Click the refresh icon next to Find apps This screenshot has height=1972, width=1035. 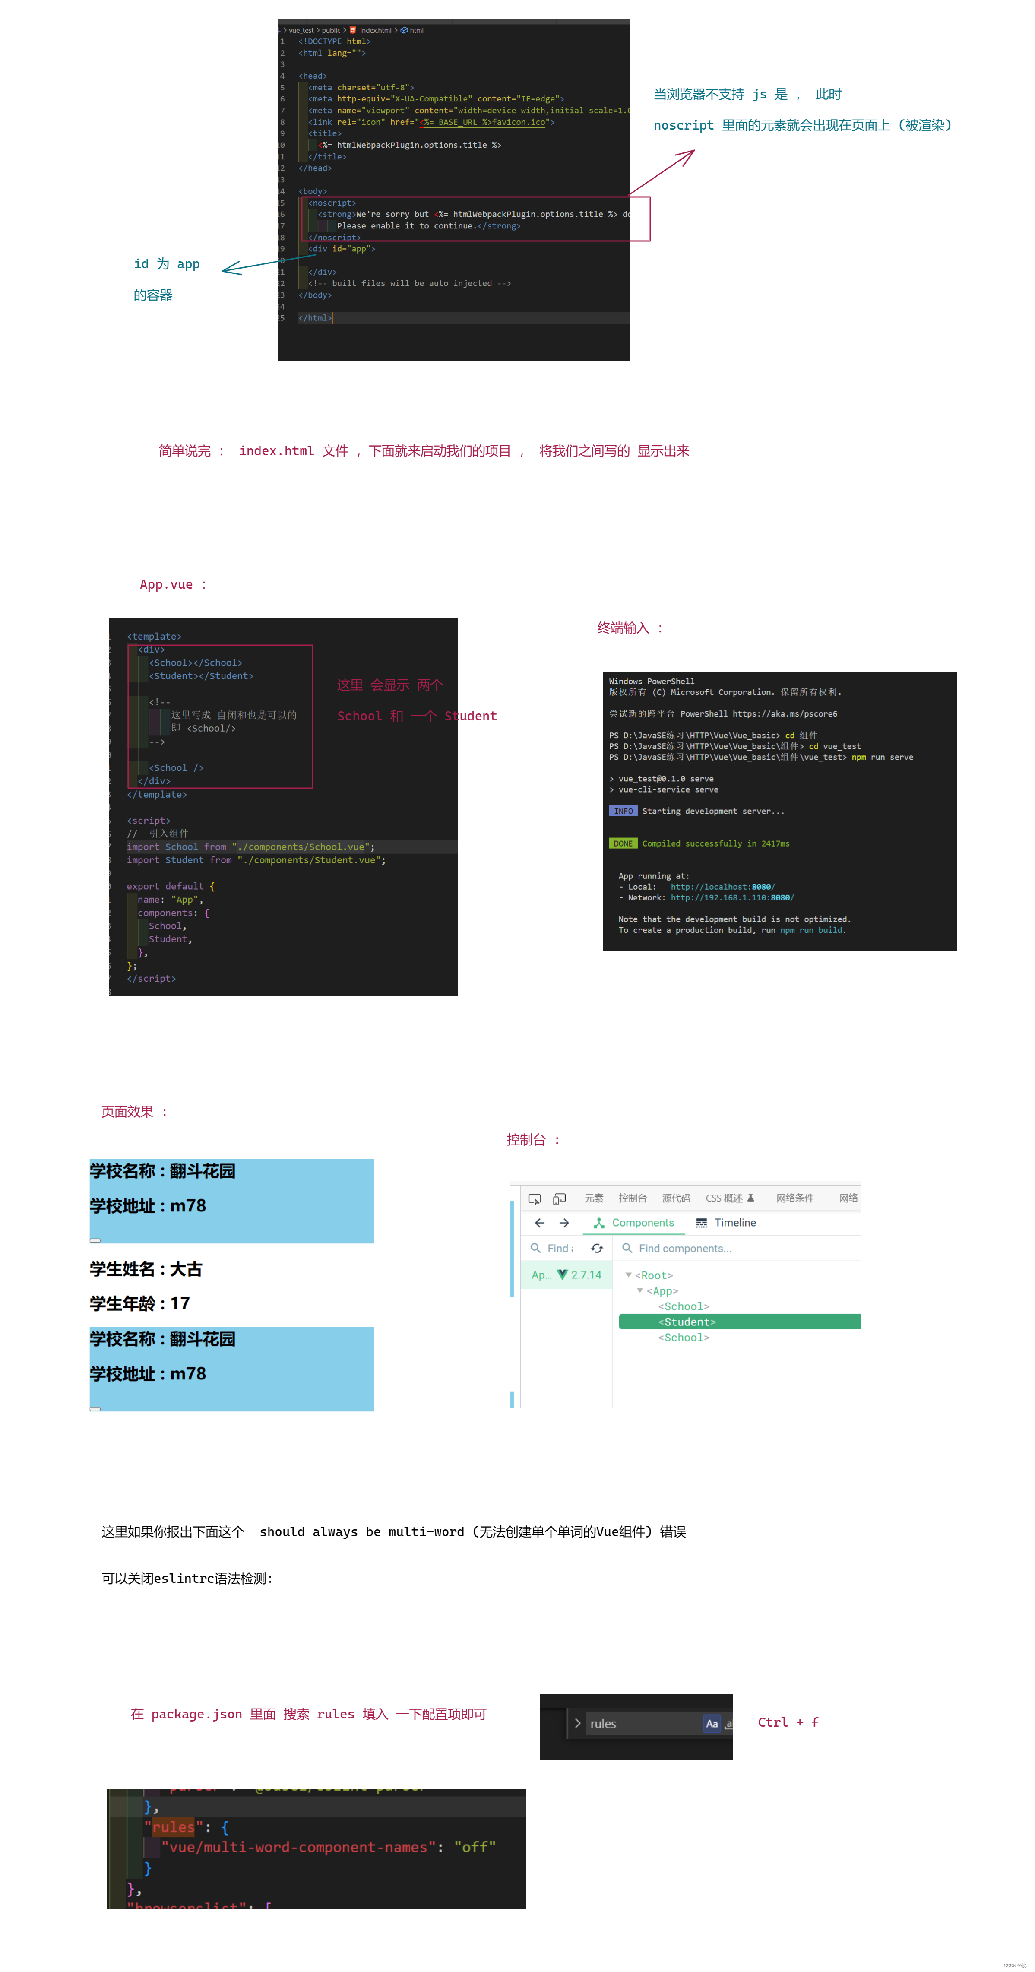597,1248
